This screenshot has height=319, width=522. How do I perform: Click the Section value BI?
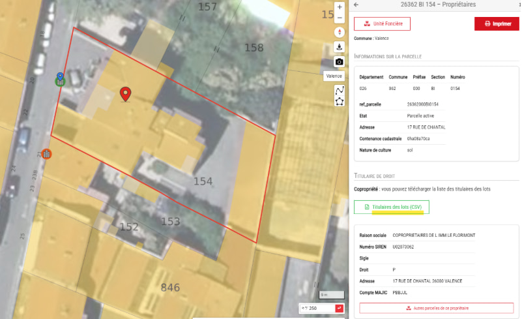pos(433,88)
